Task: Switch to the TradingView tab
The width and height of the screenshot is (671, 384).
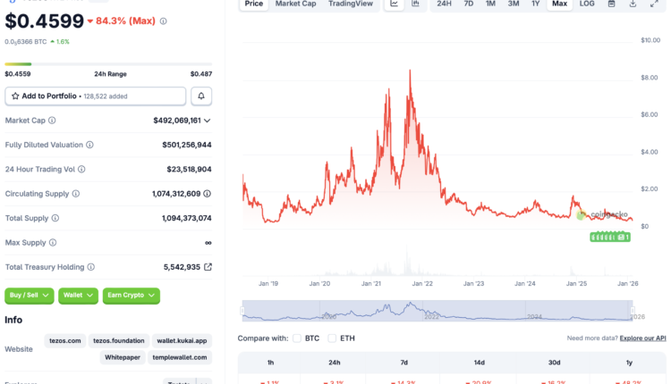Action: tap(350, 4)
